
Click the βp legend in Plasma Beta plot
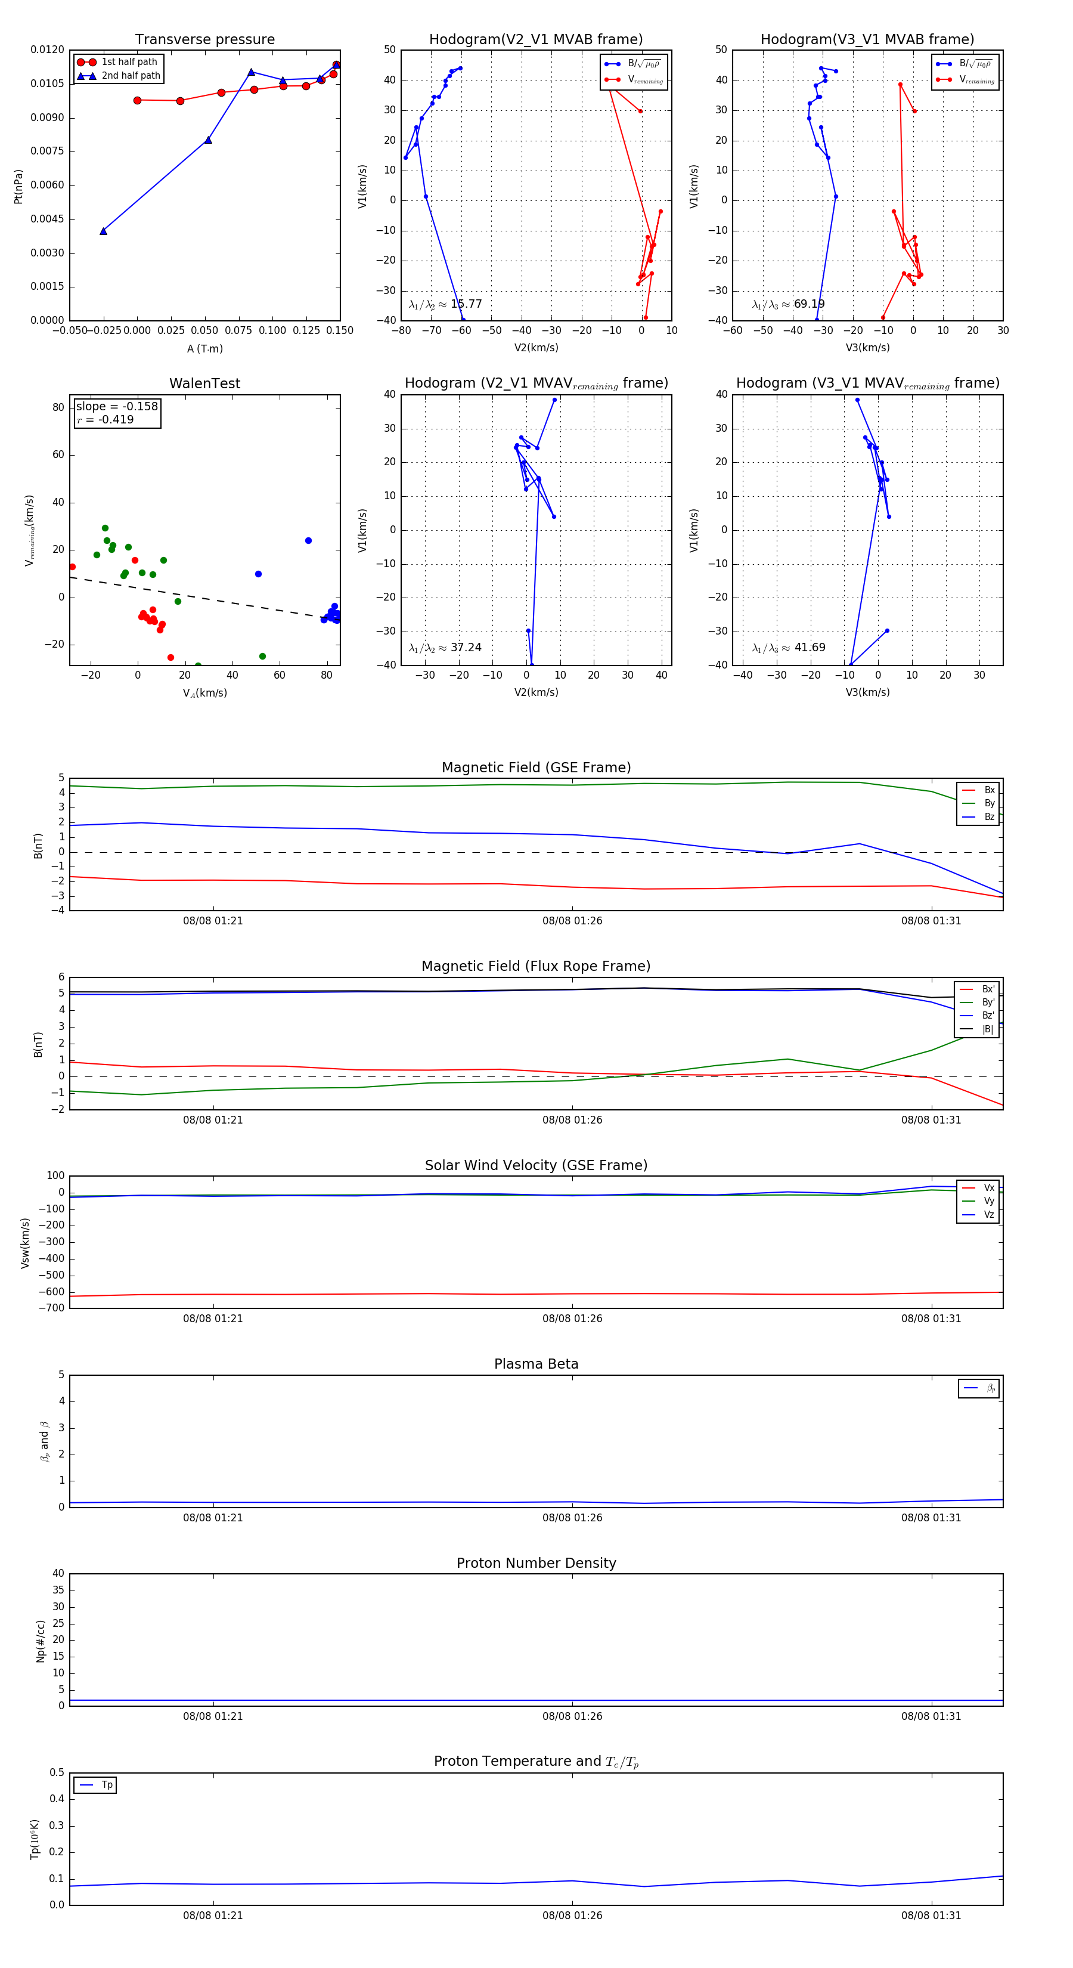pos(979,1388)
